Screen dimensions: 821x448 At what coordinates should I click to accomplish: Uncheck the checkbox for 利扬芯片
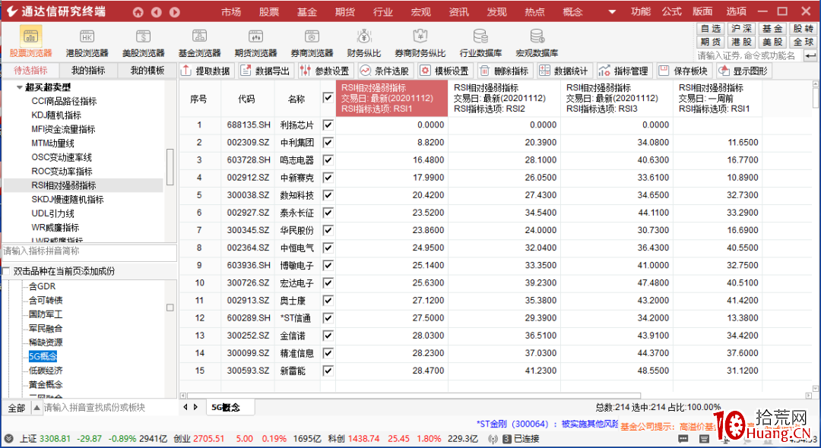pos(328,125)
